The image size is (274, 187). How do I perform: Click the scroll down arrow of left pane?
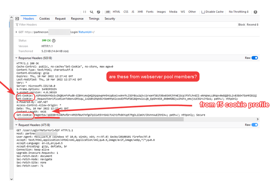click(x=11, y=179)
